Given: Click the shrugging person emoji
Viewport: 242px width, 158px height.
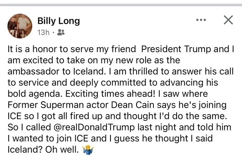Looking at the screenshot, I should point(88,150).
